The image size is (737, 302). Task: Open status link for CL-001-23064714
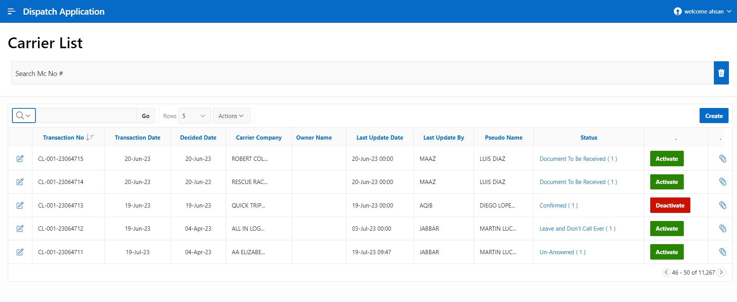[x=578, y=182]
